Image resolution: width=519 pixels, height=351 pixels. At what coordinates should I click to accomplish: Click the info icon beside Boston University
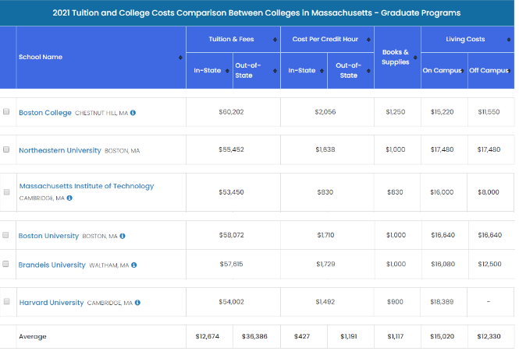pos(123,236)
